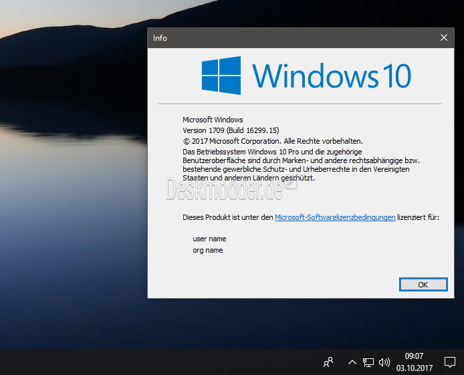Select the "Version 1709 (Build 16299.15)" text
This screenshot has height=375, width=464.
click(231, 130)
